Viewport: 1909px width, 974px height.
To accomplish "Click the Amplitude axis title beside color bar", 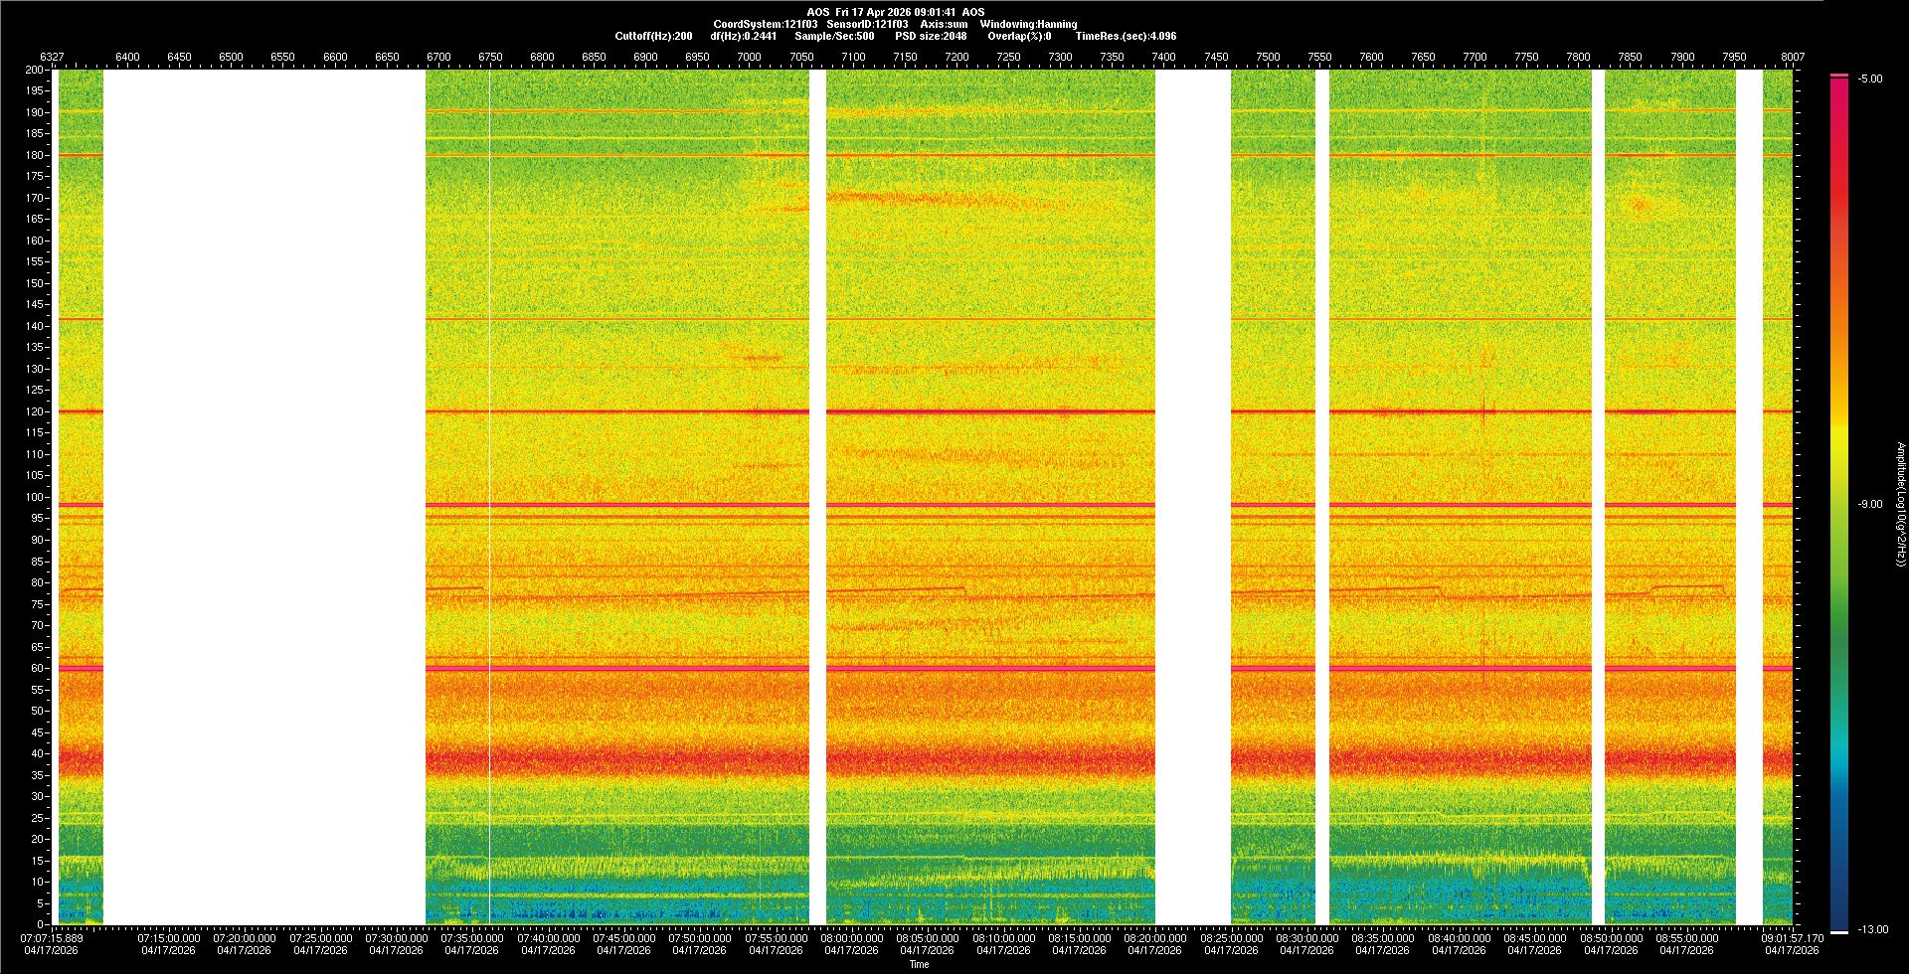I will 1900,505.
